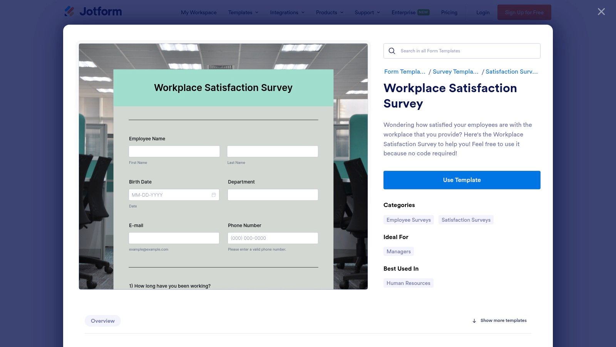Click the Use Template button
This screenshot has width=616, height=347.
click(462, 180)
